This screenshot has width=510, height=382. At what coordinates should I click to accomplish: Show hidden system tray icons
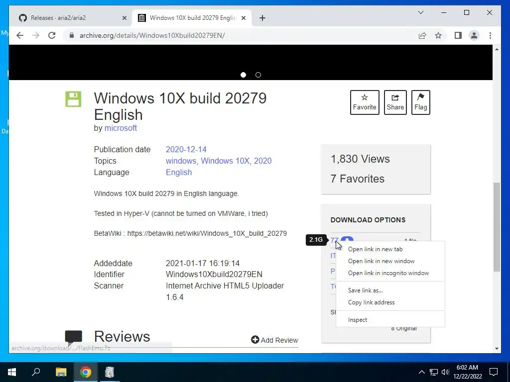pos(421,372)
